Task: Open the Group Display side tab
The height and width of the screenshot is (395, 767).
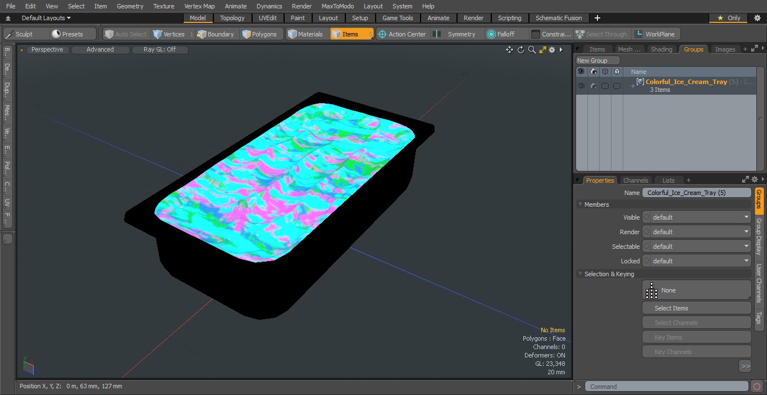Action: pyautogui.click(x=759, y=236)
